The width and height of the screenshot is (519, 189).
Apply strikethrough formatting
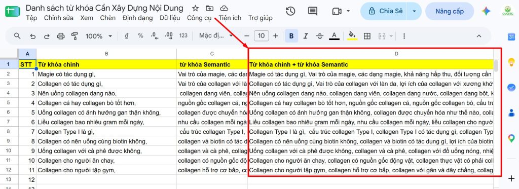point(320,36)
